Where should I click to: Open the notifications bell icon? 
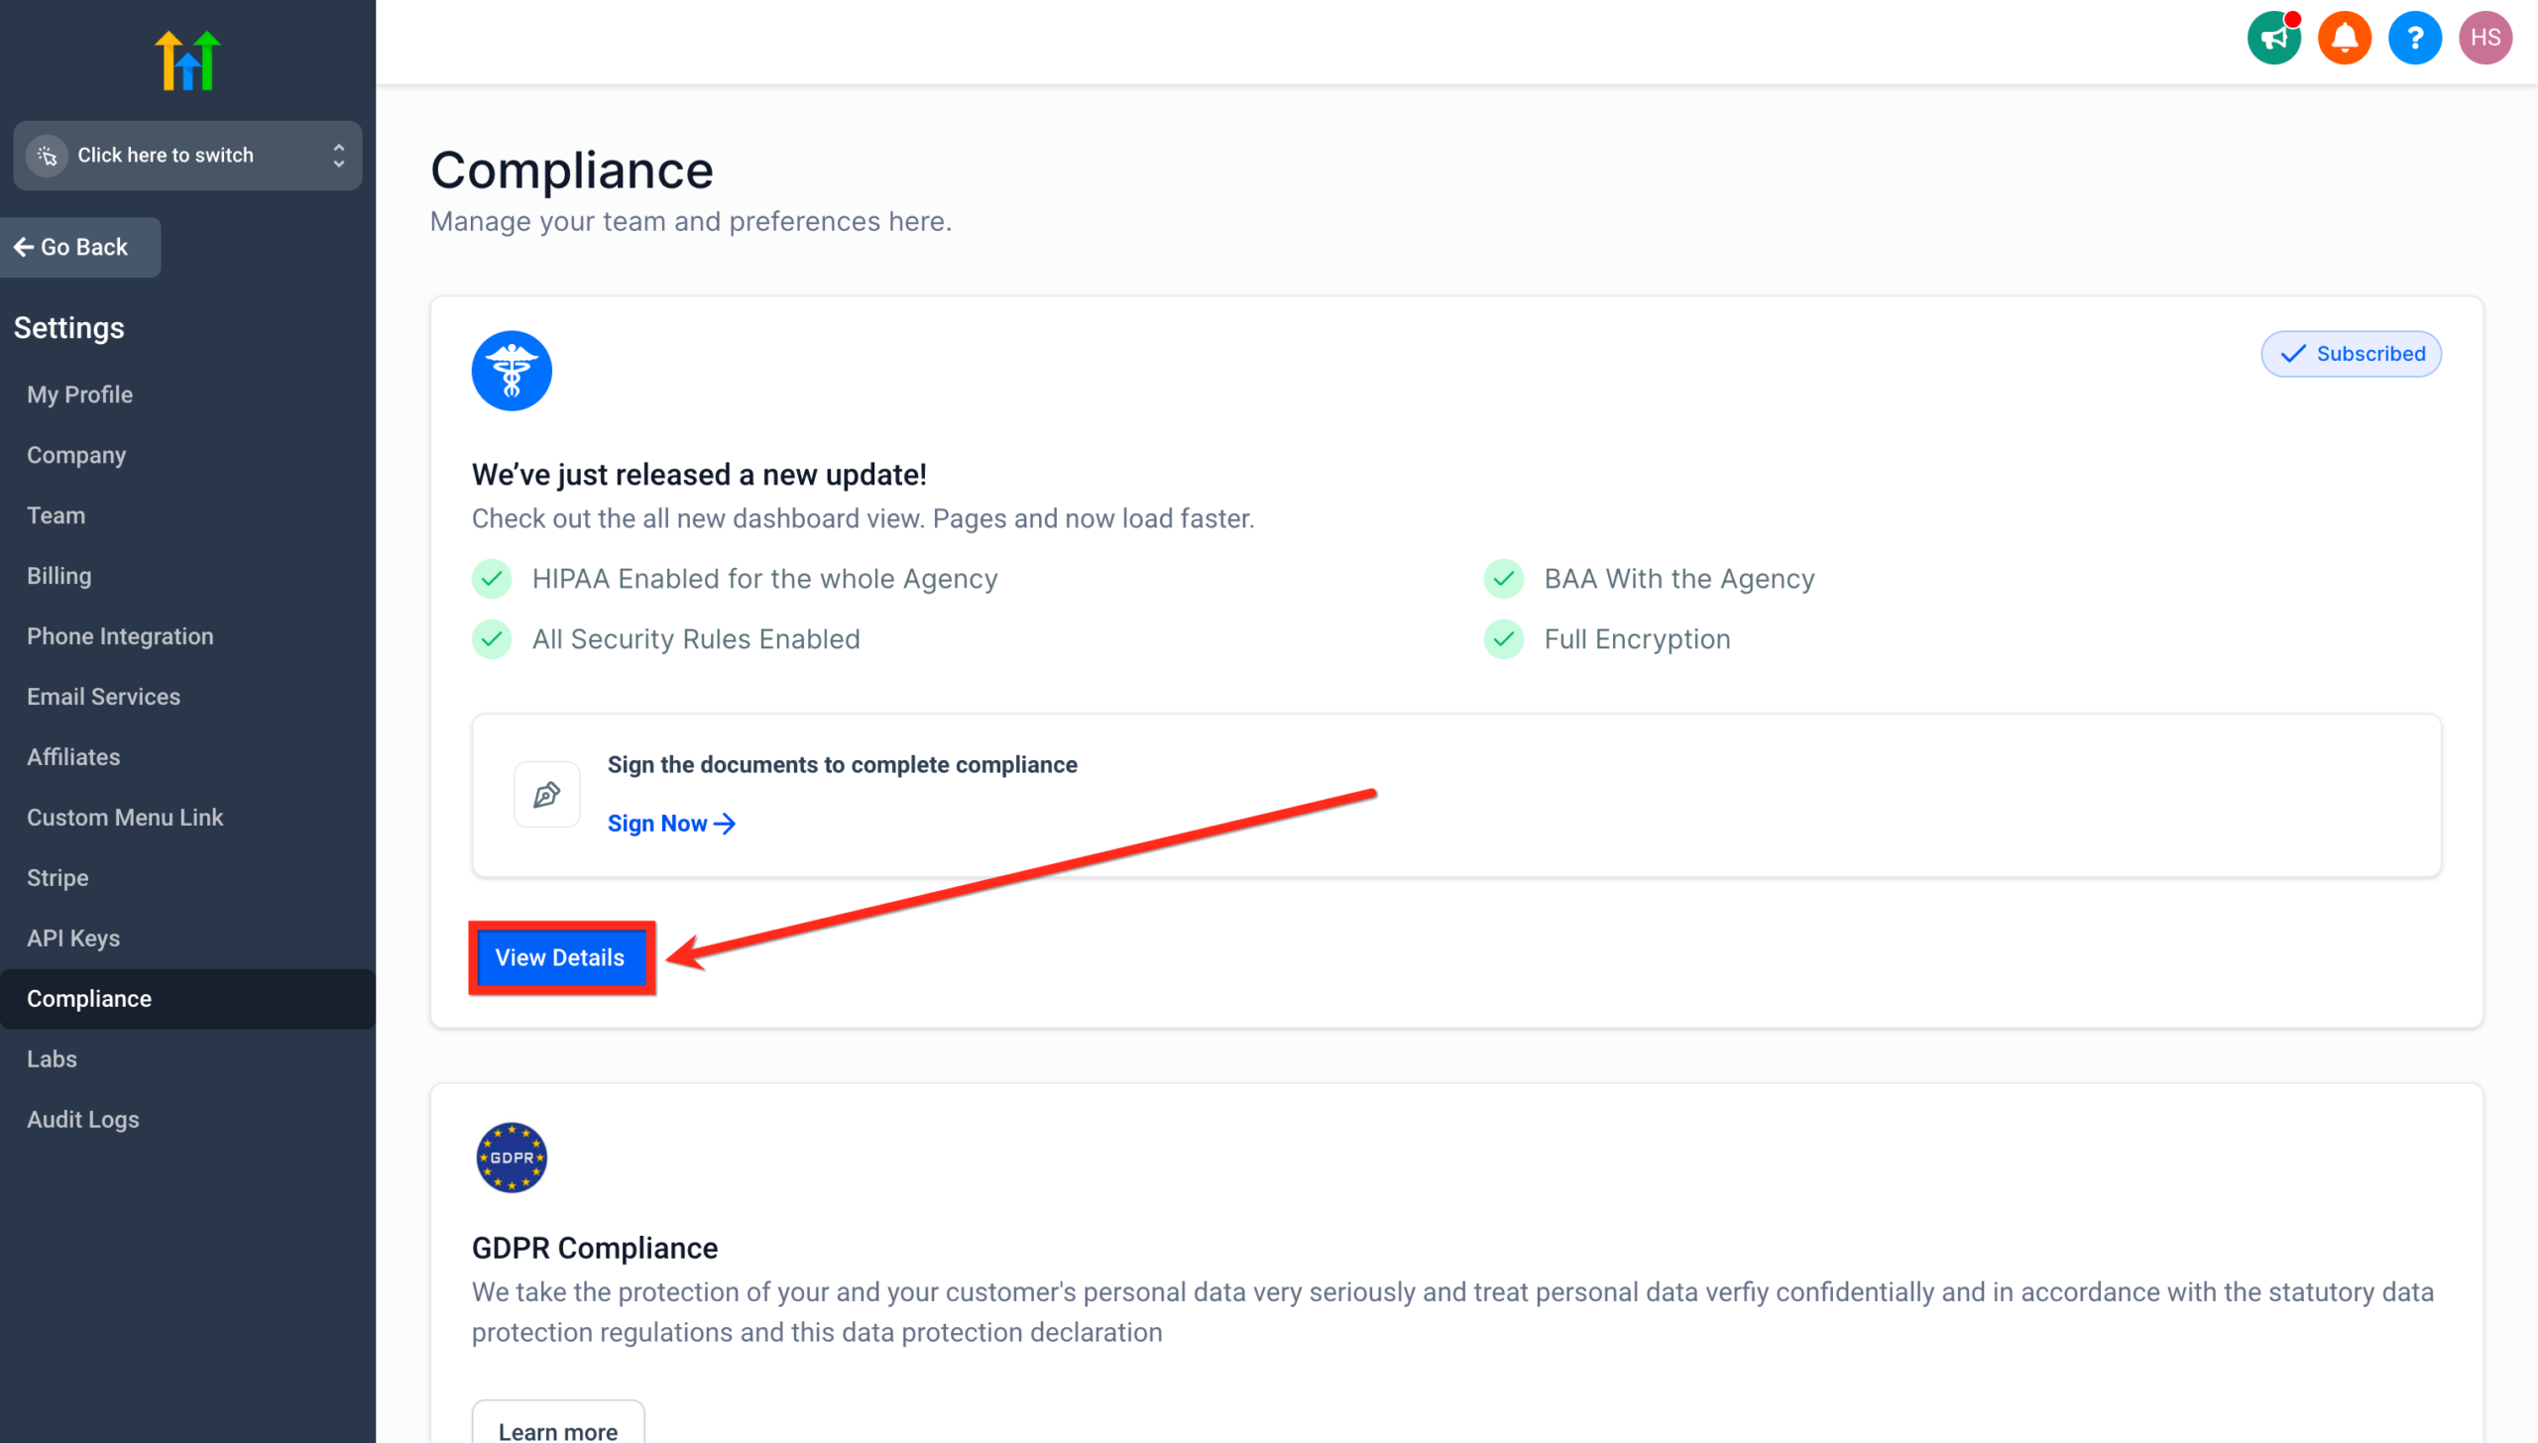(x=2344, y=38)
